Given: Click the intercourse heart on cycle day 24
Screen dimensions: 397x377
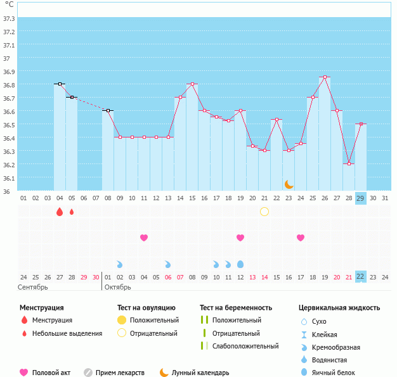Looking at the screenshot, I should tap(301, 238).
